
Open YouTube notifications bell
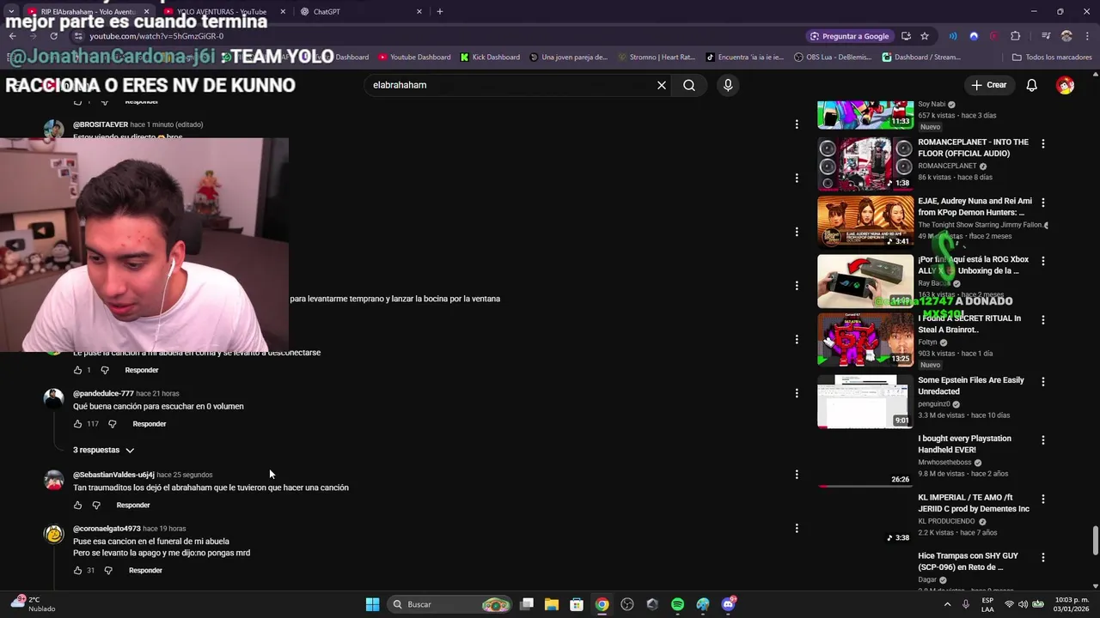(1032, 85)
